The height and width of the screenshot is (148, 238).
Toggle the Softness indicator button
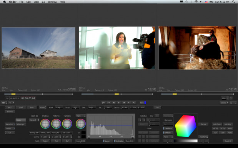click(x=168, y=133)
